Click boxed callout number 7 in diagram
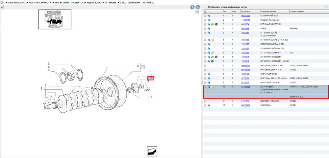 click(143, 67)
